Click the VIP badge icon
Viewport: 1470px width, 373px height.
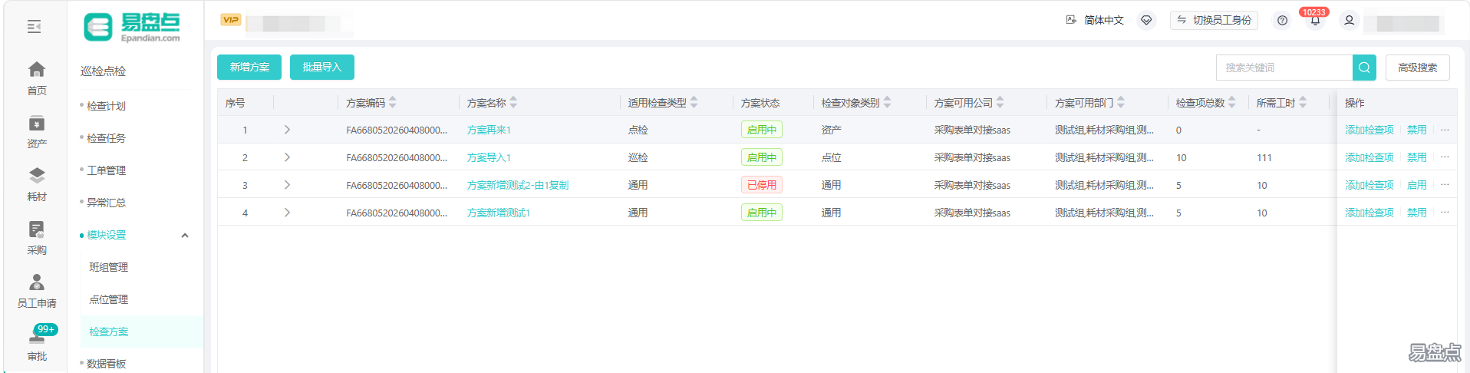[231, 20]
